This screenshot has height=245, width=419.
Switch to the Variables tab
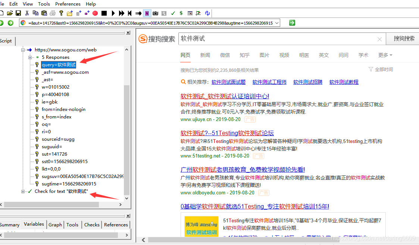[x=34, y=224]
